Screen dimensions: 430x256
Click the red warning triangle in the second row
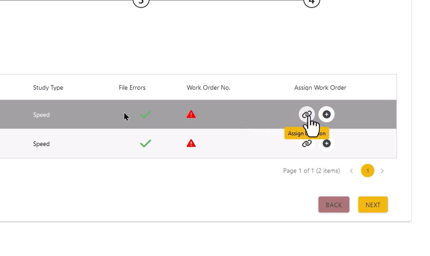[x=191, y=144]
